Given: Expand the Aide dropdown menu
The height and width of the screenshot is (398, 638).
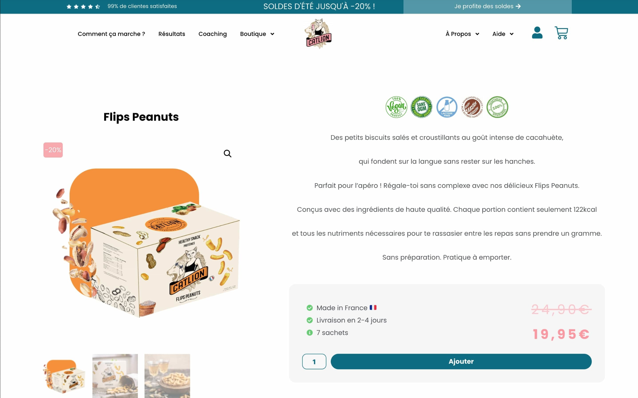Looking at the screenshot, I should (x=503, y=34).
